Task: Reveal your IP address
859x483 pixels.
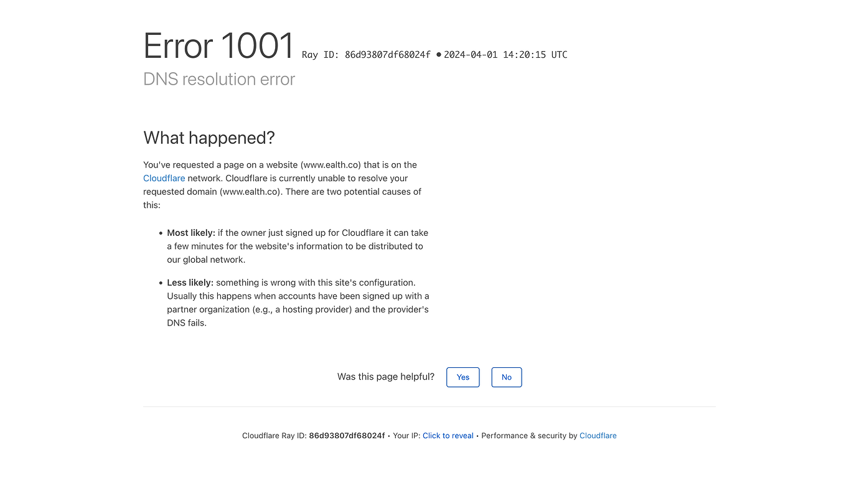Action: pos(448,435)
